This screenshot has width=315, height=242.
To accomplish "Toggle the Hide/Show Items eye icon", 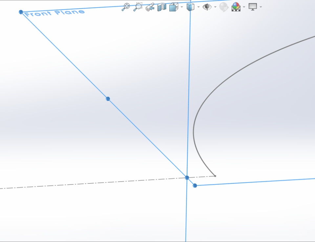I will tap(207, 7).
